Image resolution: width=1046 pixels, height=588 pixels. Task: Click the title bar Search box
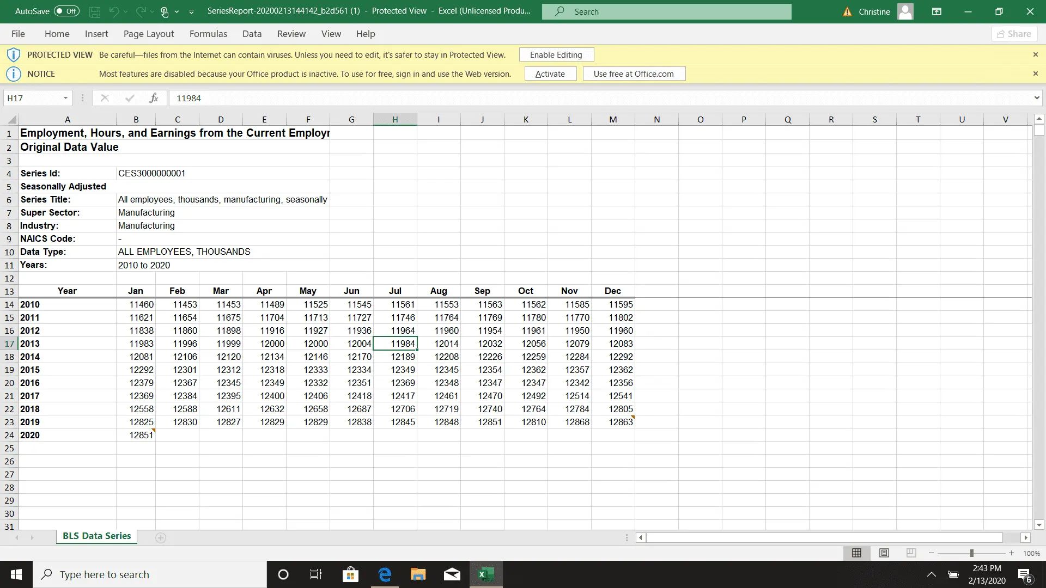[x=666, y=11]
